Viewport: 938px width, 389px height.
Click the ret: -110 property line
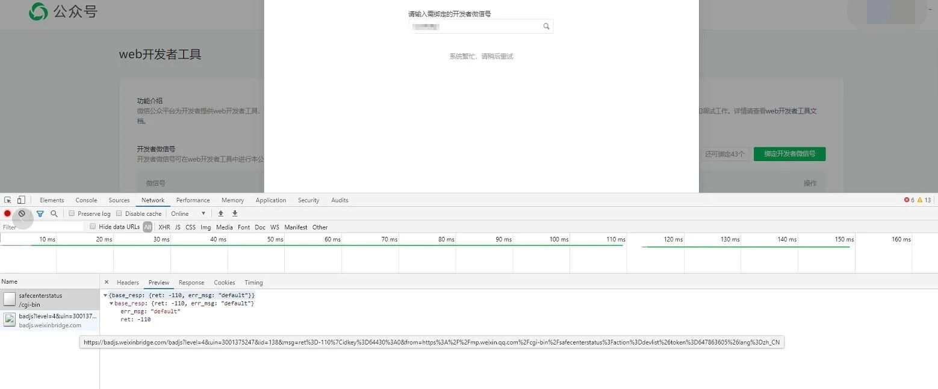coord(135,319)
